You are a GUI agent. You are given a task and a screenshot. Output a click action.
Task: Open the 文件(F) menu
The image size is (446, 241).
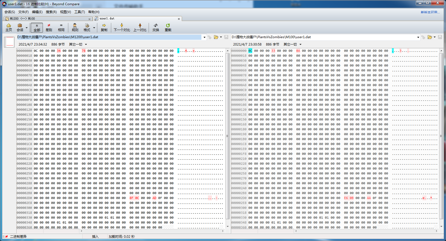(24, 12)
